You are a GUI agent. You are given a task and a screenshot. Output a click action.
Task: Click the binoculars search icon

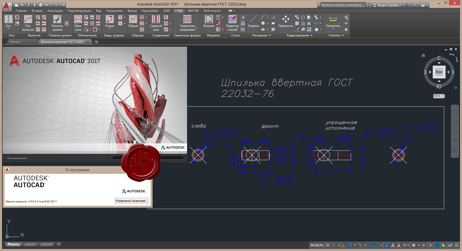[369, 5]
